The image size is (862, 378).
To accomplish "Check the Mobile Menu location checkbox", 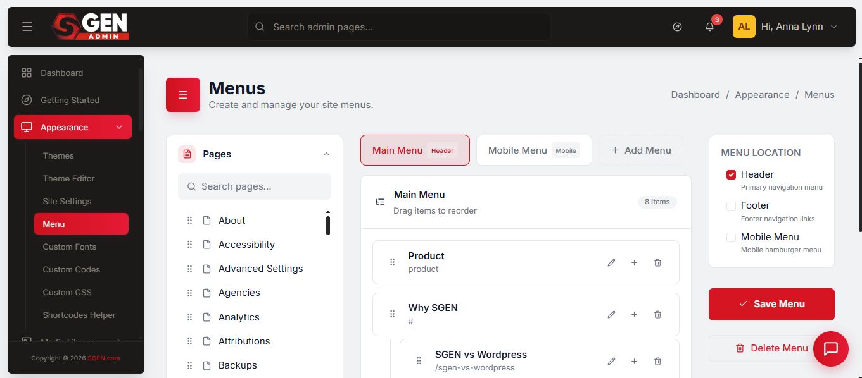I will (731, 238).
